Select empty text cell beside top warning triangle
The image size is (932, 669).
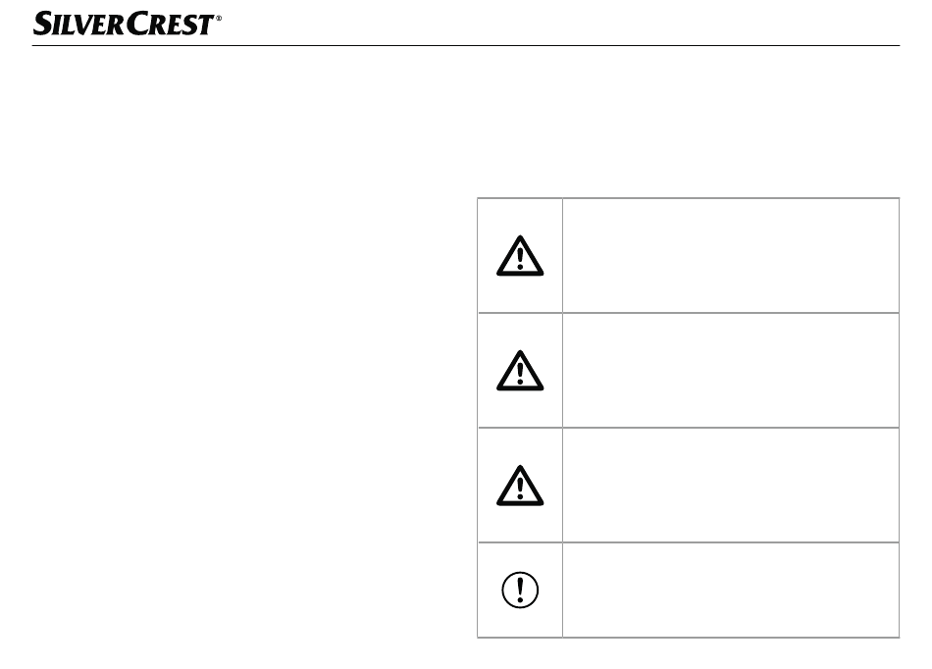tap(731, 255)
